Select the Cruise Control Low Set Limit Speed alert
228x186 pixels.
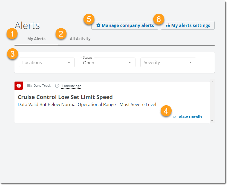(x=65, y=97)
